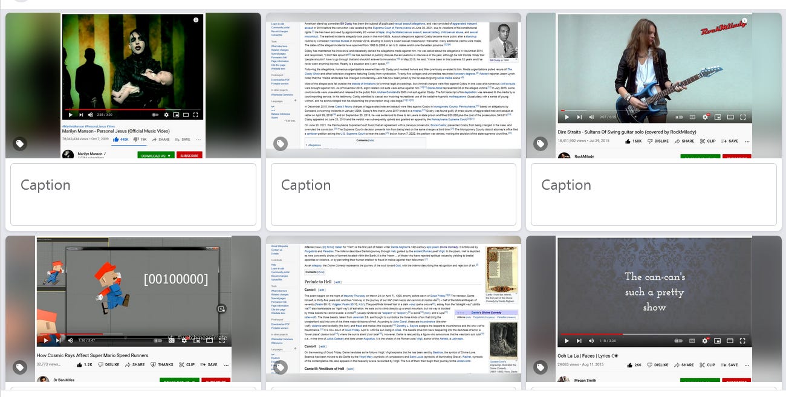Click the tag icon on the Cosmic Rays Mario card

(20, 367)
